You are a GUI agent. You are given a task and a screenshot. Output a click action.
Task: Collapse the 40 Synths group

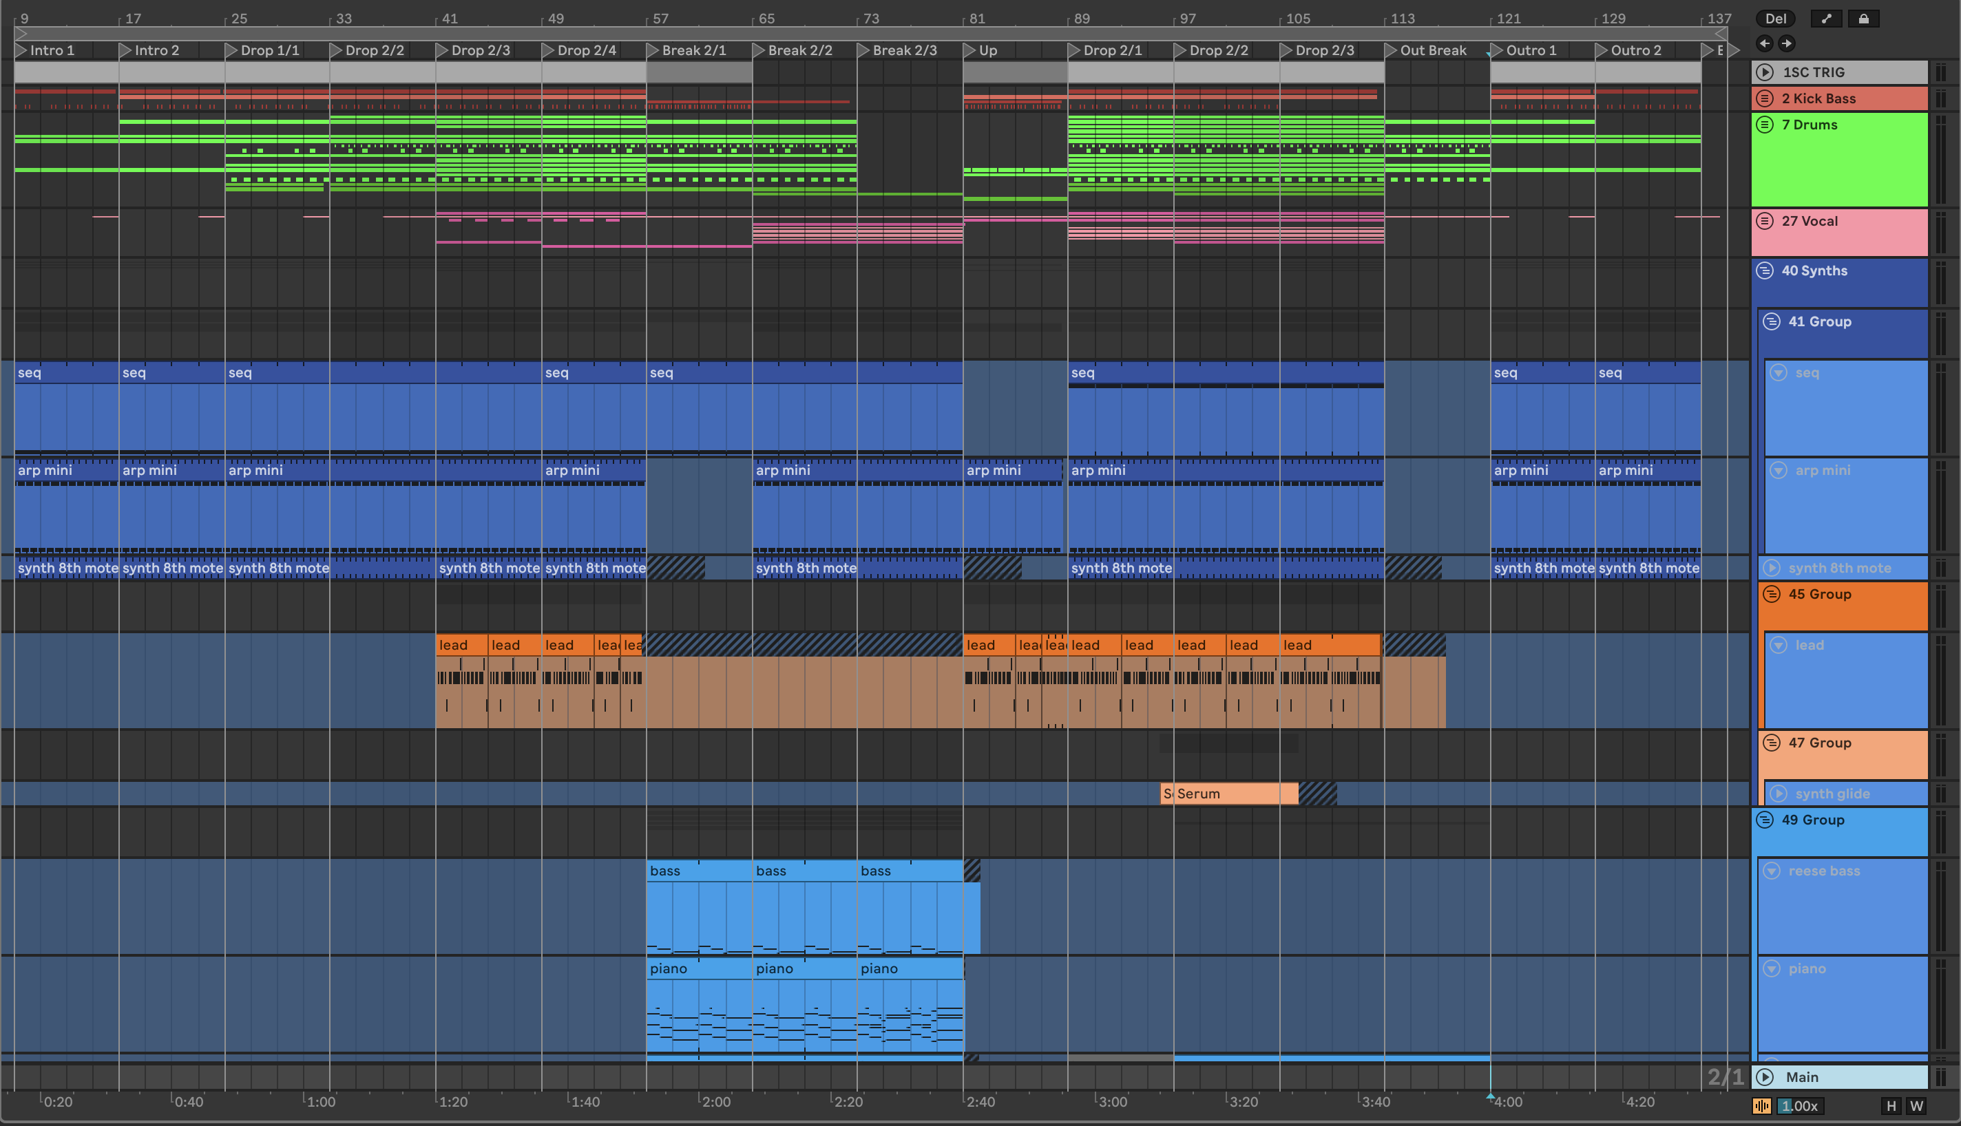click(1765, 270)
